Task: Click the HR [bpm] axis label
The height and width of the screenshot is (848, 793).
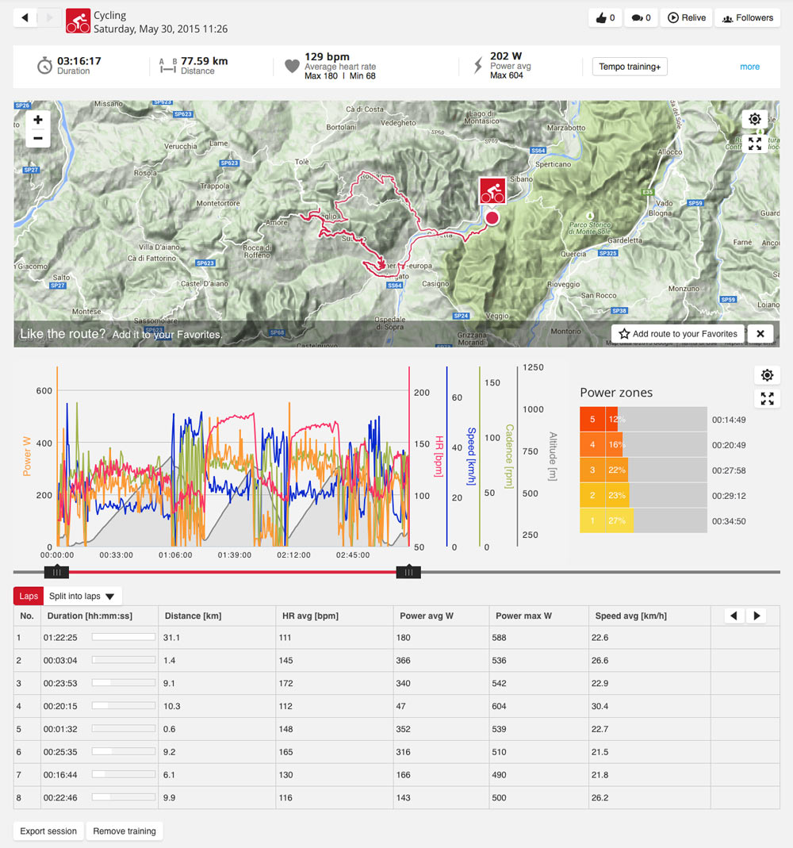Action: coord(439,456)
